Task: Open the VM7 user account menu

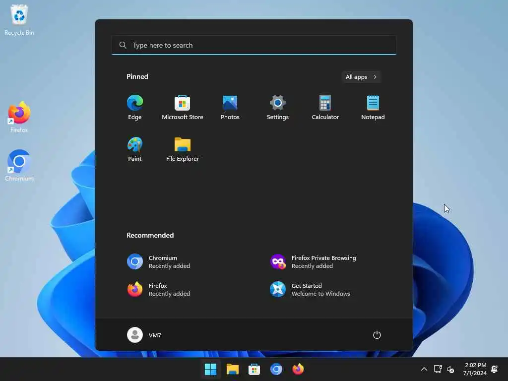Action: [x=144, y=335]
